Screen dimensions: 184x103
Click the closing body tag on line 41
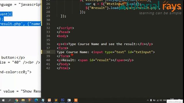click(x=63, y=64)
